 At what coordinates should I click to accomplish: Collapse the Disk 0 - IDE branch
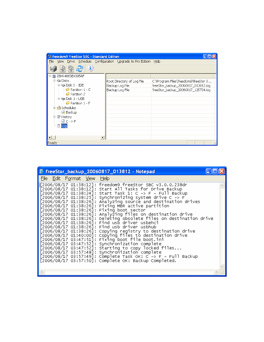[59, 85]
